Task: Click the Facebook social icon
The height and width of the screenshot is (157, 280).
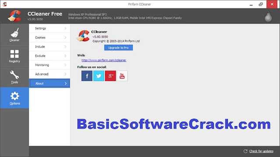Action: 87,76
